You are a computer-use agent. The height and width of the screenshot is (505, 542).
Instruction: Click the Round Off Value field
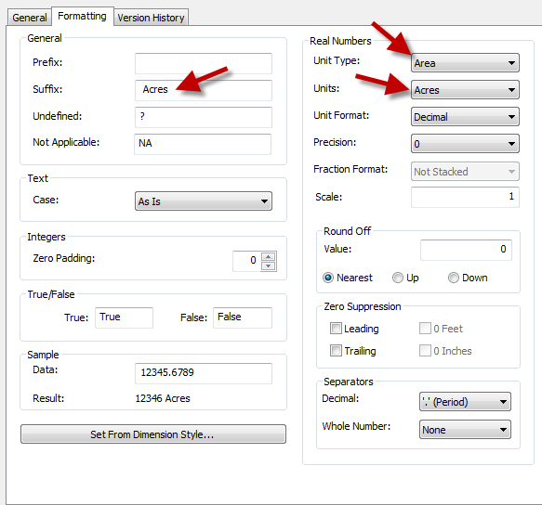[x=466, y=250]
